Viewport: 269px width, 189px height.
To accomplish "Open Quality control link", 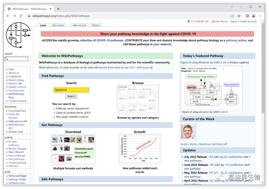I will tap(17, 87).
